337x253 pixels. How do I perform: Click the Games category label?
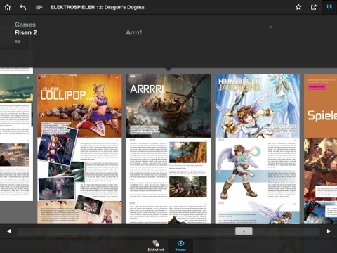pyautogui.click(x=25, y=25)
